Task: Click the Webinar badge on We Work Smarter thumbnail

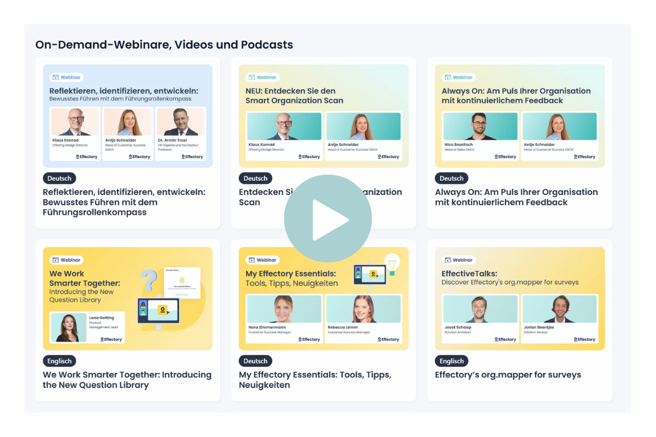Action: click(x=66, y=260)
